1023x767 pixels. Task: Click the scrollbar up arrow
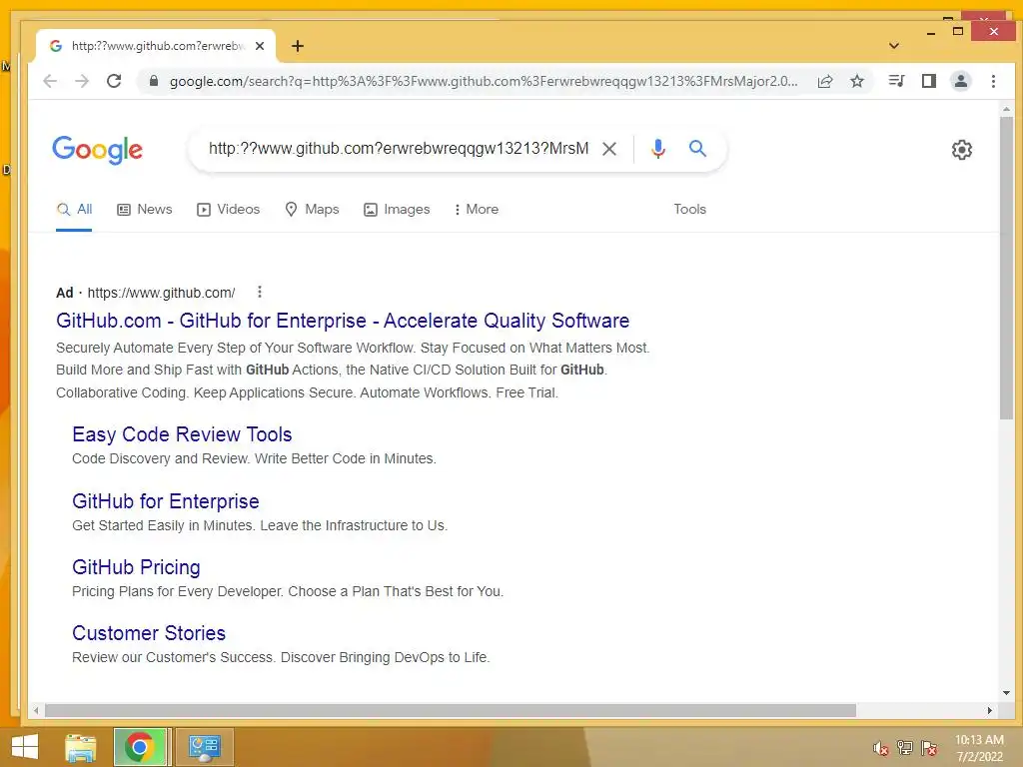tap(1006, 110)
